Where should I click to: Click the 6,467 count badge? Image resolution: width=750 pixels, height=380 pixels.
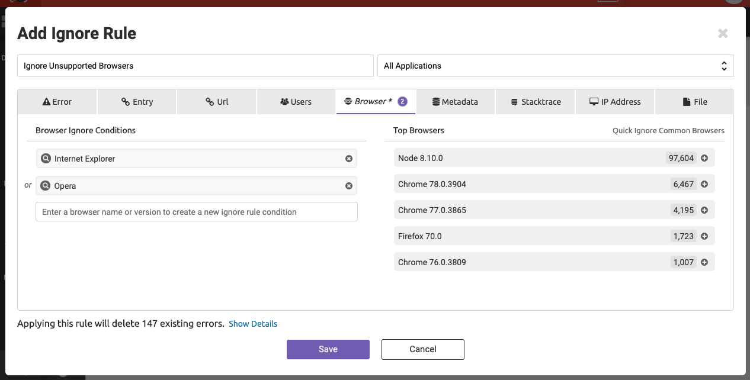[x=683, y=184]
